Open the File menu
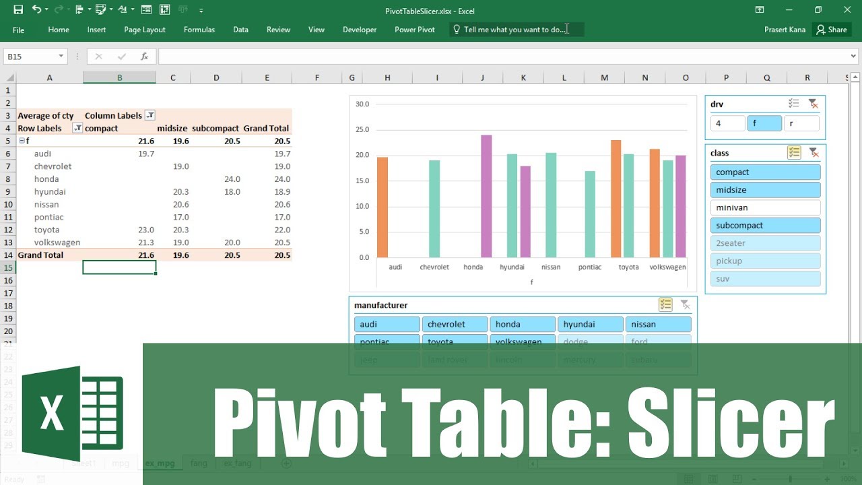The width and height of the screenshot is (862, 485). click(18, 30)
